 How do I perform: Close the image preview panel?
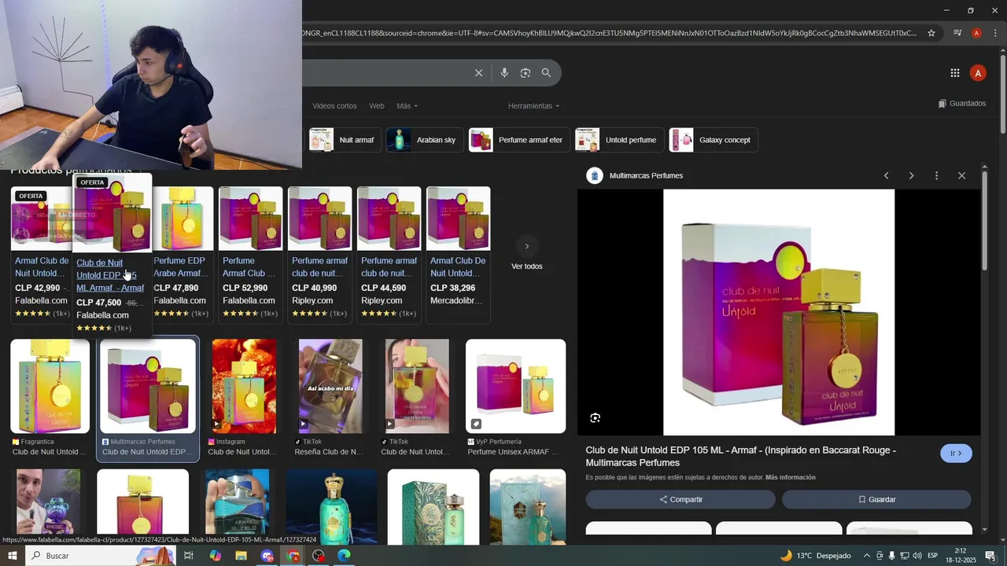[961, 175]
